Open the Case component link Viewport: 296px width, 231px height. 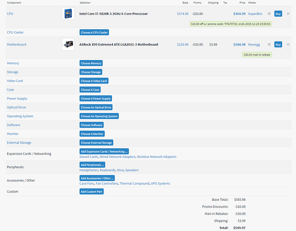[x=10, y=89]
